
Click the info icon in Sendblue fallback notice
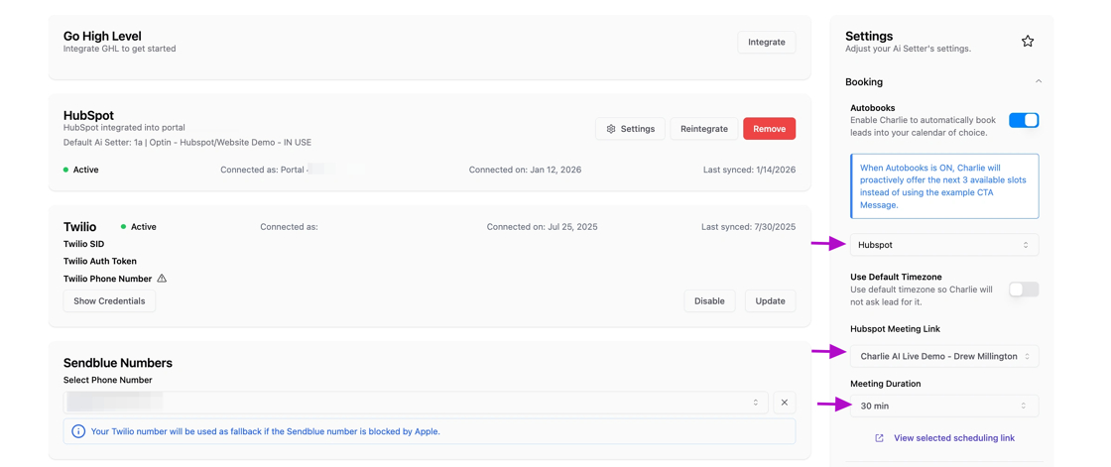tap(78, 431)
